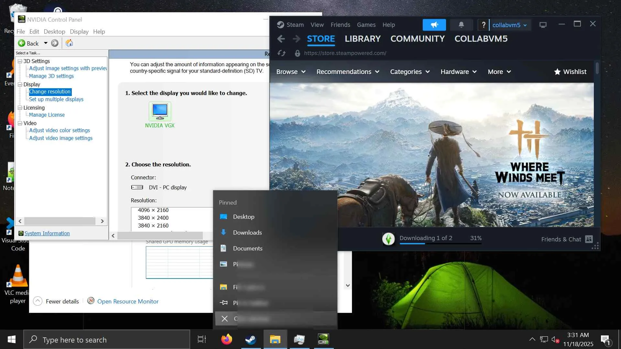Open the Desktop menu in NVIDIA panel
This screenshot has height=349, width=621.
pyautogui.click(x=54, y=32)
